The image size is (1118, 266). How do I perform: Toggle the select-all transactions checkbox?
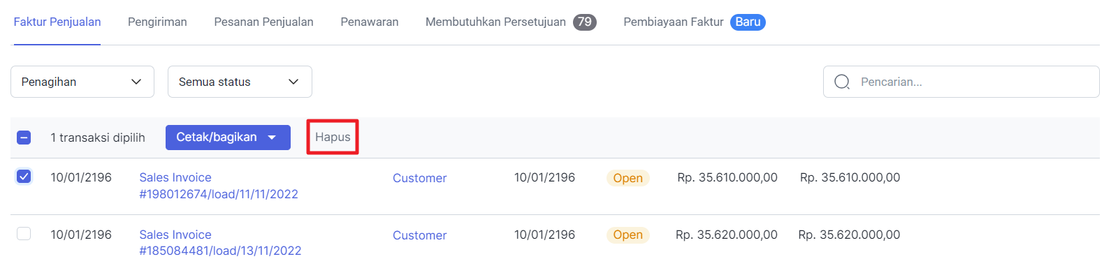pos(24,138)
